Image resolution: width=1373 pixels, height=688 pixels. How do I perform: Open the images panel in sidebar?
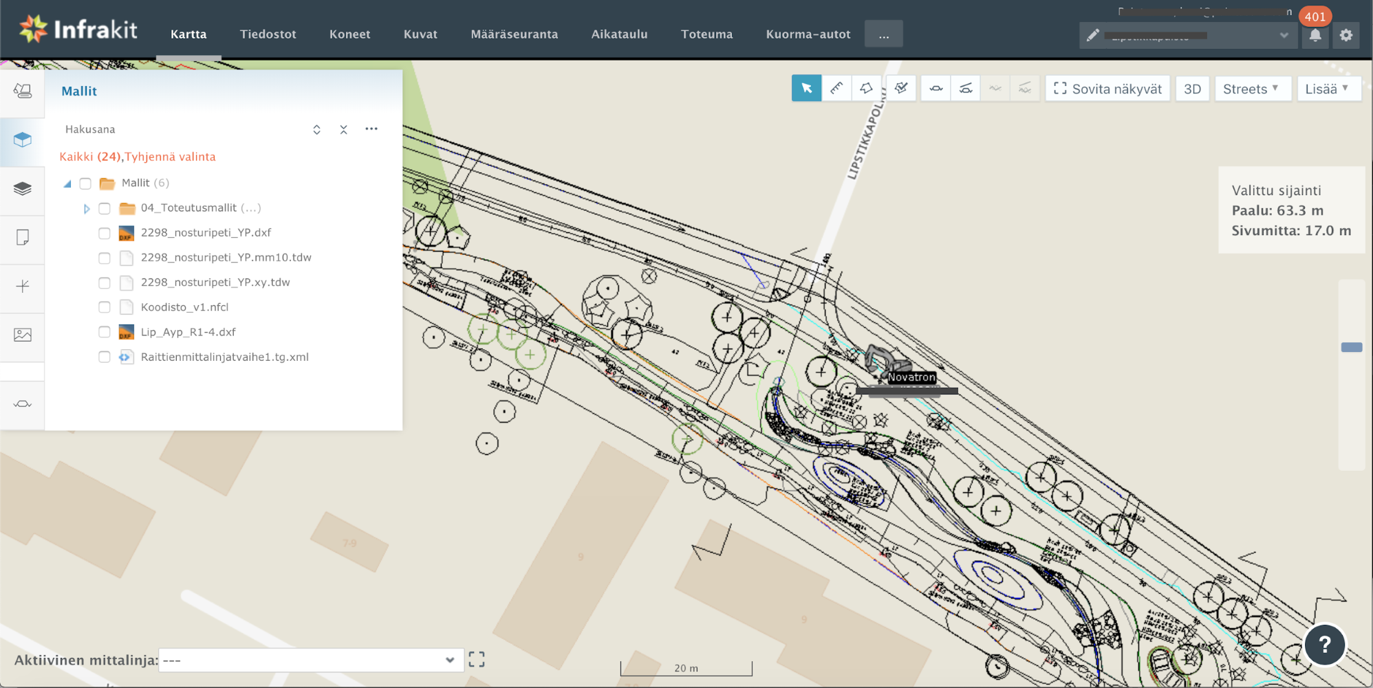23,335
